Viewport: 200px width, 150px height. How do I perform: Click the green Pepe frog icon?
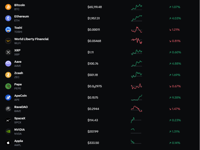pyautogui.click(x=8, y=86)
